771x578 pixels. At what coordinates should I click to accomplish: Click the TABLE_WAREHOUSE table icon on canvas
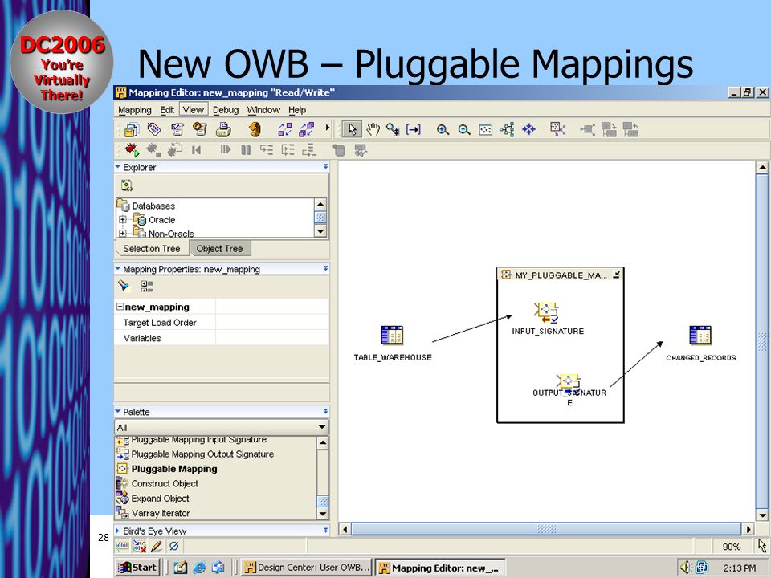[392, 336]
